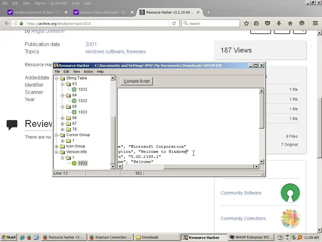This screenshot has height=242, width=322.
Task: Expand the Icon Group node
Action: tap(57, 147)
